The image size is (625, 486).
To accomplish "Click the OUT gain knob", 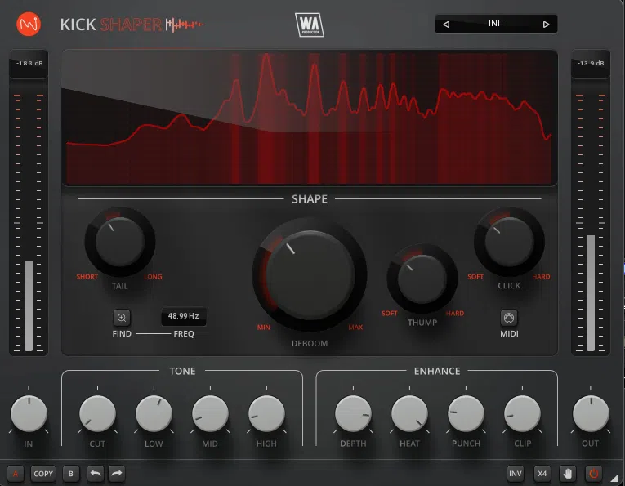I will [591, 414].
